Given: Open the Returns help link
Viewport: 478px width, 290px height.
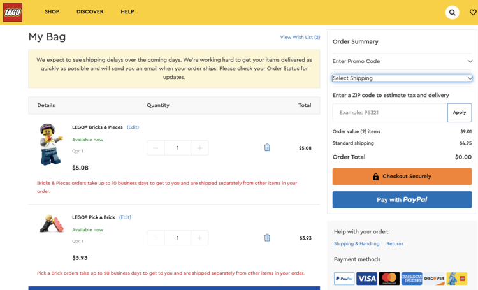Looking at the screenshot, I should coord(395,243).
